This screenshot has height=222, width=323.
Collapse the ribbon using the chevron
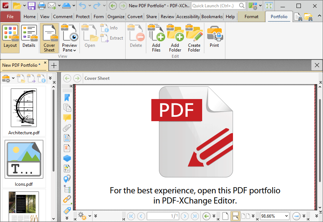click(x=319, y=16)
